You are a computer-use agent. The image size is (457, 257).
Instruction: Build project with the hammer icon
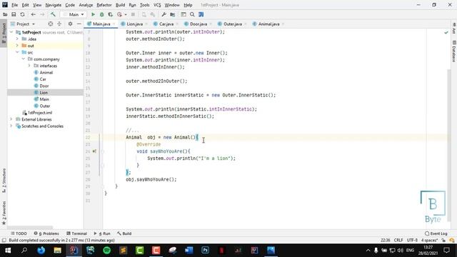tap(53, 14)
